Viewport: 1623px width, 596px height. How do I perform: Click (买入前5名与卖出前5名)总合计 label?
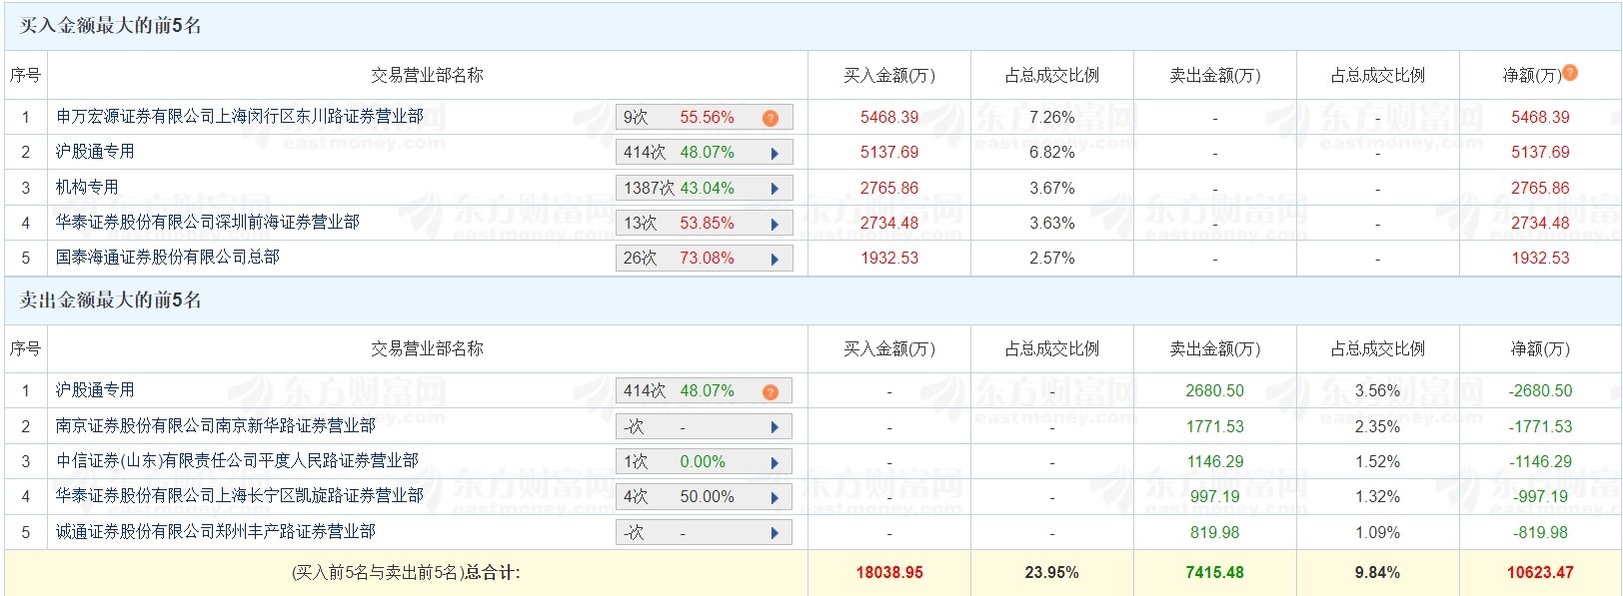coord(406,573)
